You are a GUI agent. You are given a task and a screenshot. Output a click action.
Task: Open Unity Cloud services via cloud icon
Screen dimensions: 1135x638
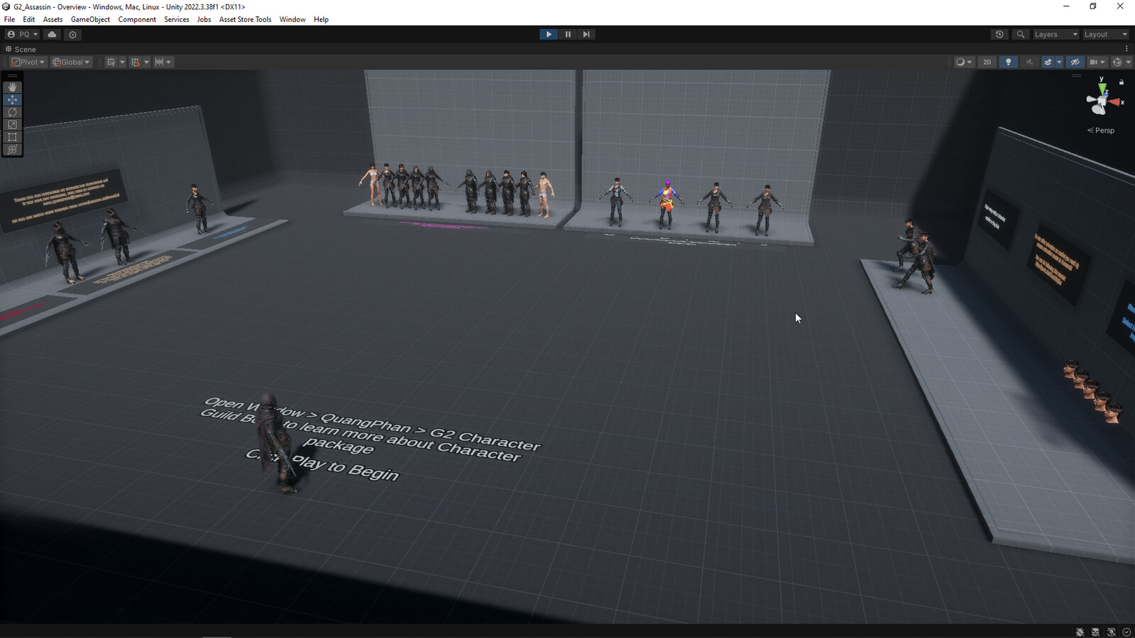pos(52,34)
